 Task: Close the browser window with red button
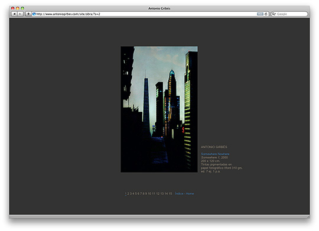(x=12, y=8)
